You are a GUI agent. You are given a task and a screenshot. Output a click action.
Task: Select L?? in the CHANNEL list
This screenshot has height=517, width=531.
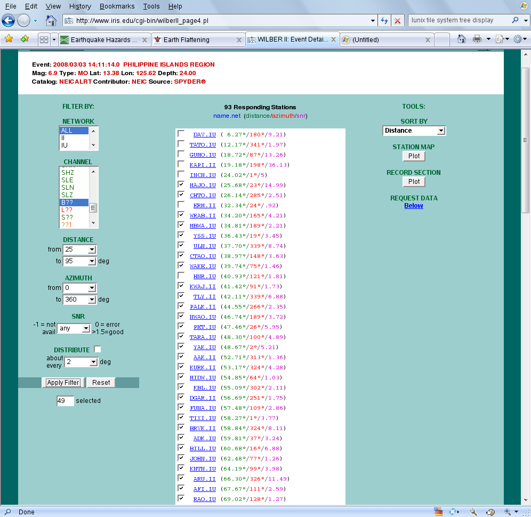tap(74, 210)
